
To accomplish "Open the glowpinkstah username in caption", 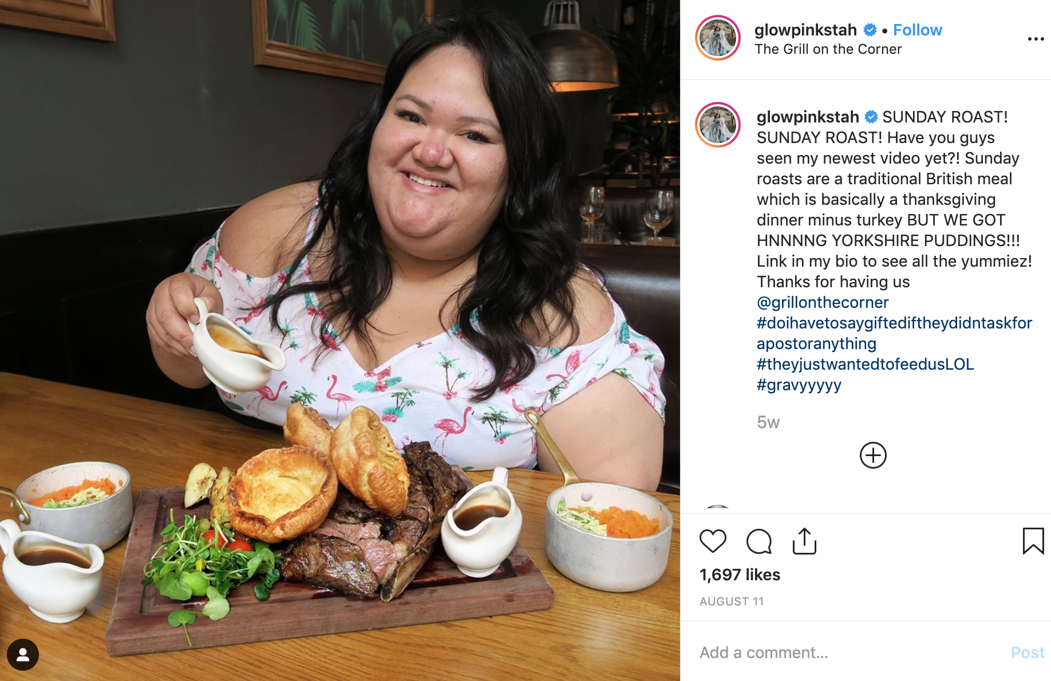I will coord(808,117).
